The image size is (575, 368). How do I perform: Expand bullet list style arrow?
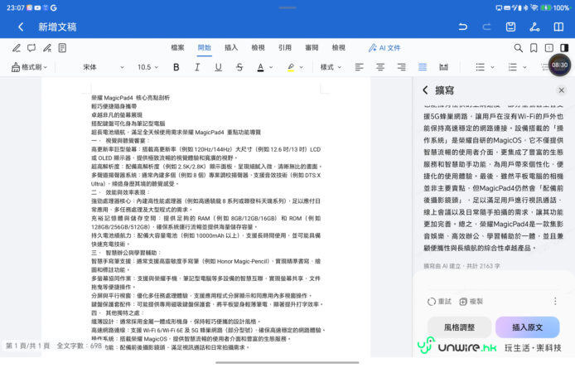492,67
